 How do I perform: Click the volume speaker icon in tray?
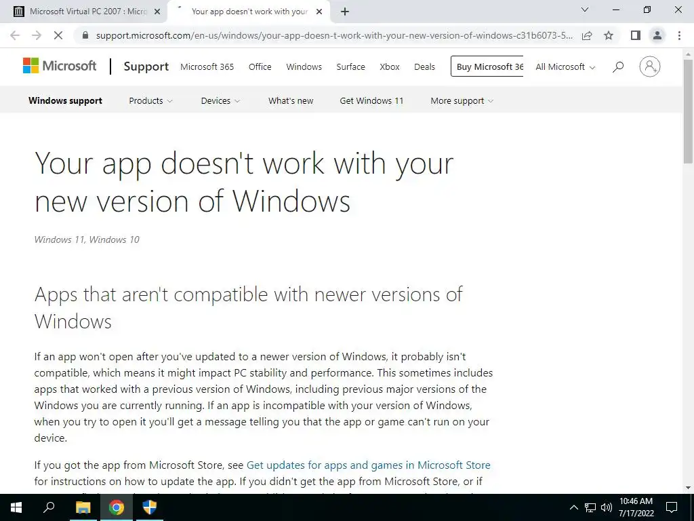click(607, 507)
